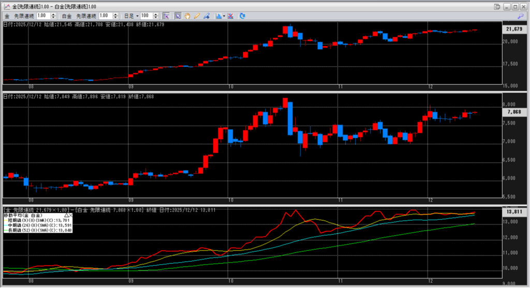Open the chart indicator icon
Screen dimensions: 530x288
(218, 16)
